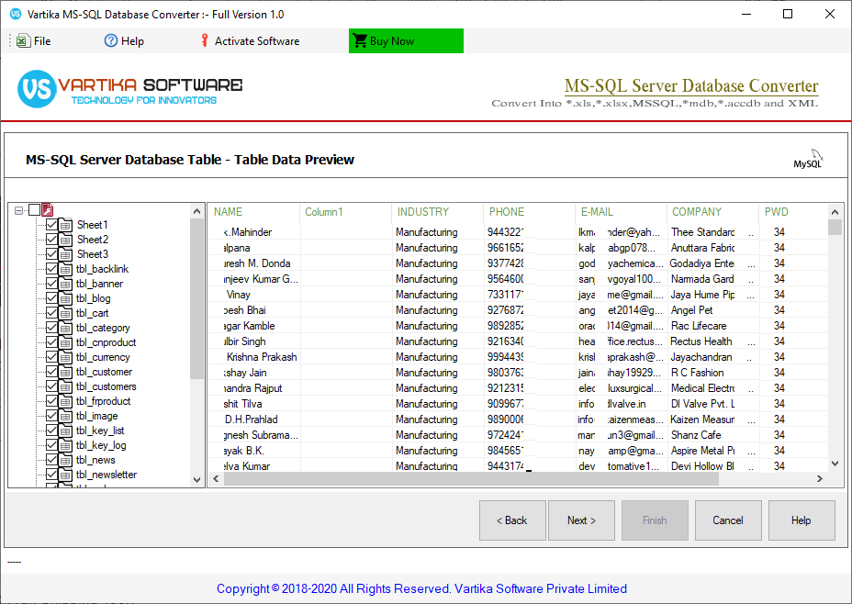The image size is (852, 604).
Task: Click the table icon next to tbl_currency
Action: point(66,357)
